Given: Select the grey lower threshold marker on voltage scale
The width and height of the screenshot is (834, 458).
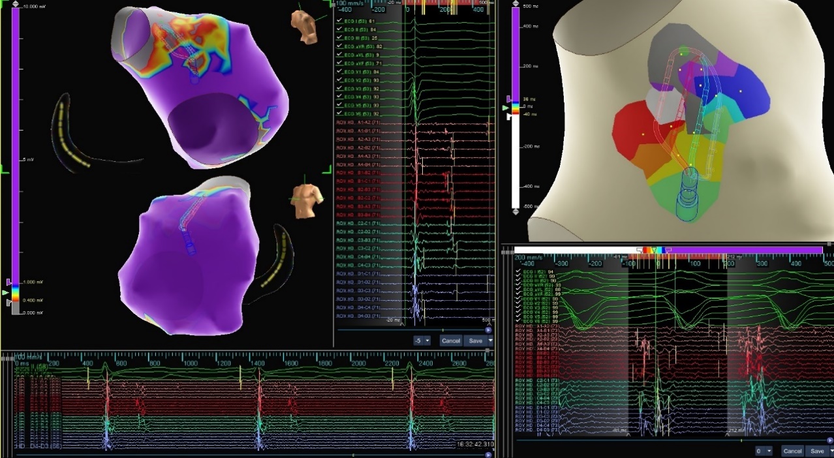Looking at the screenshot, I should 8,303.
